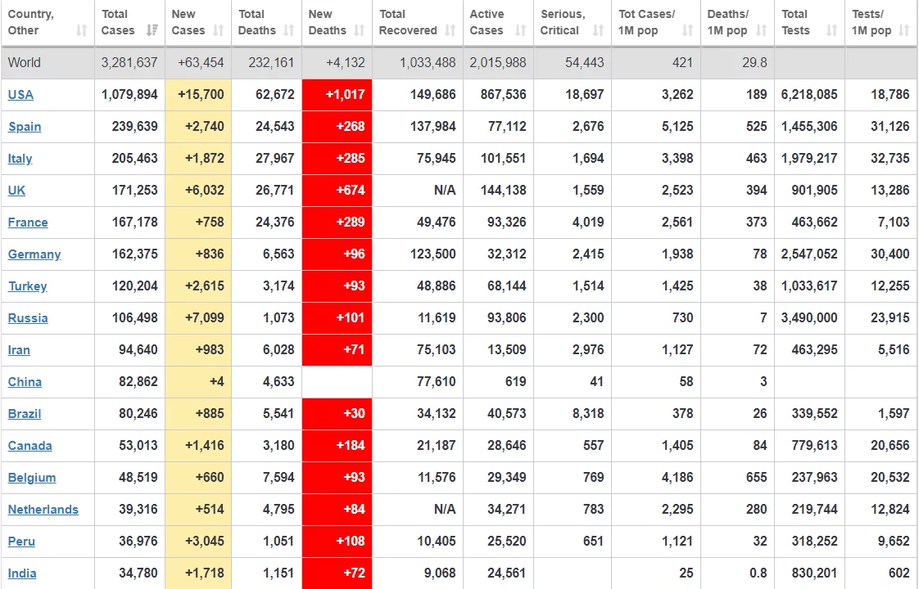Select China total recovered 77,610

[436, 382]
